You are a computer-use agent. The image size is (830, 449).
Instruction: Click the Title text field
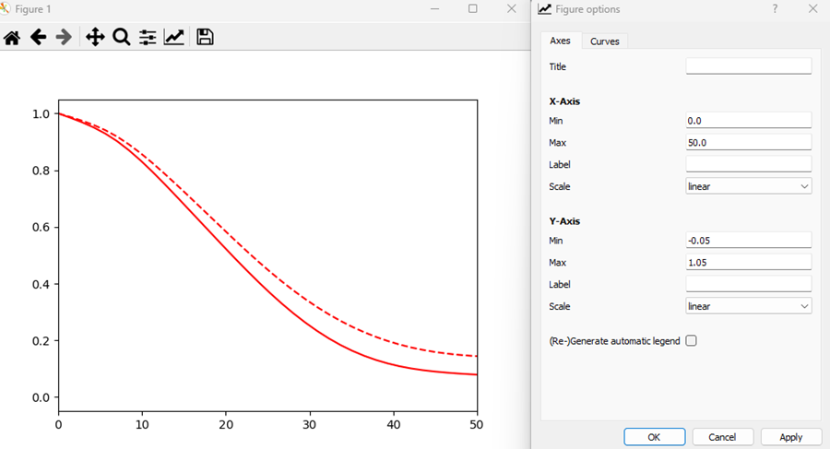tap(748, 66)
